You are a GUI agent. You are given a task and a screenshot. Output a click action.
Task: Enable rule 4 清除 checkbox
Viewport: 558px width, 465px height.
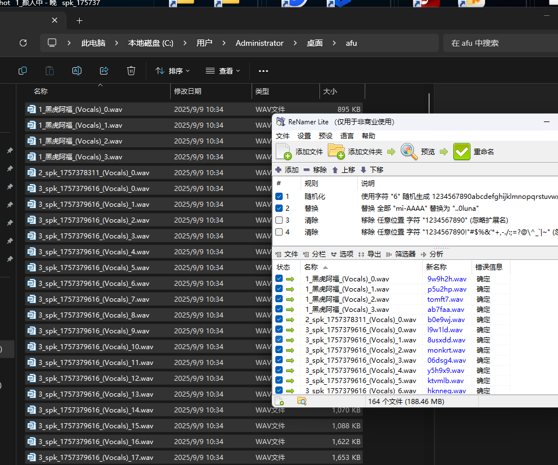coord(279,232)
